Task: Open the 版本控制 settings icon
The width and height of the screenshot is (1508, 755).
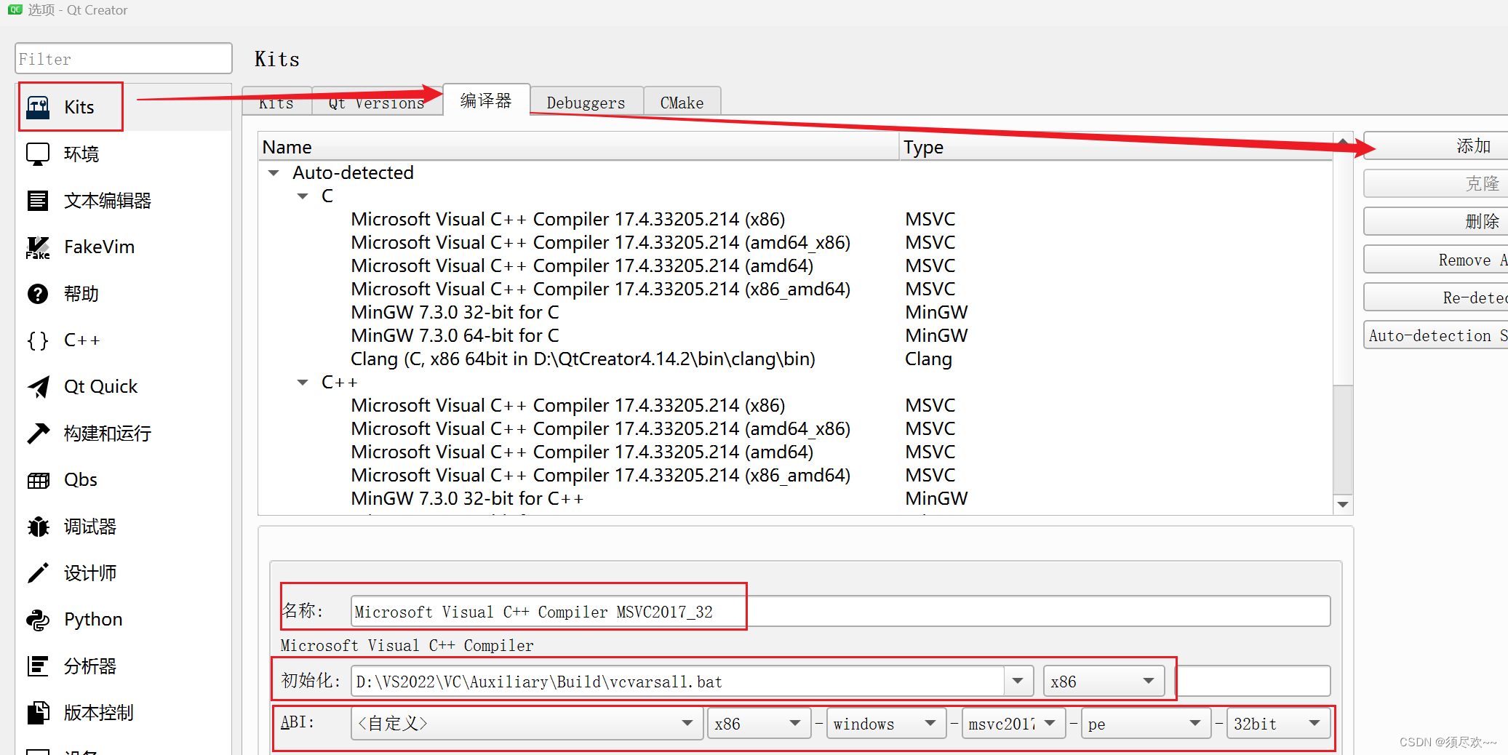Action: 38,713
